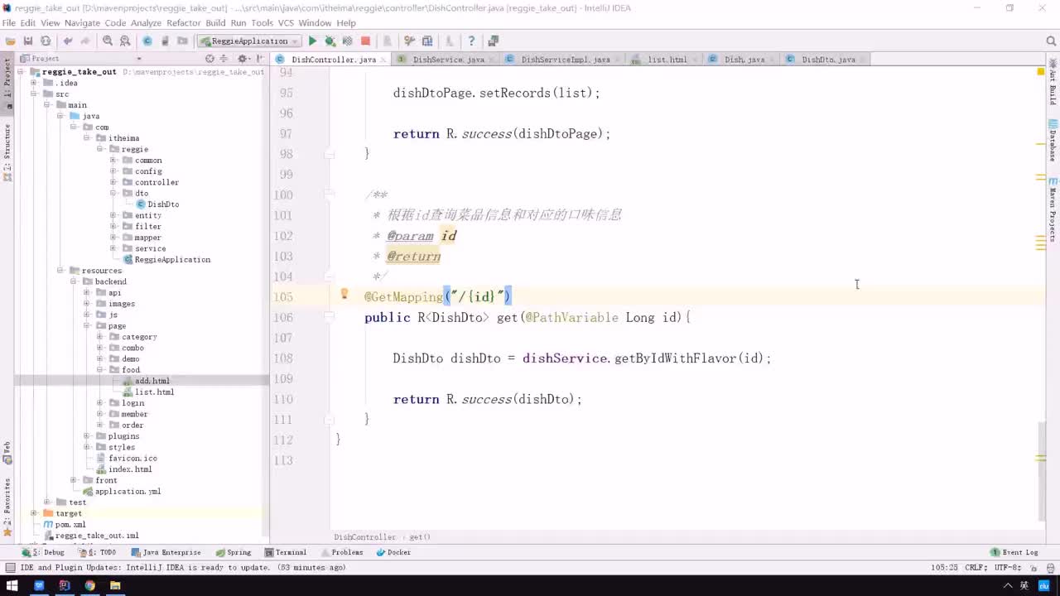Select ReggieApplication in project tree

click(166, 259)
